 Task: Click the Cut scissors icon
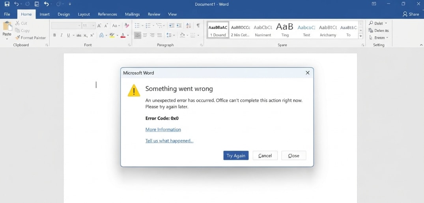18,23
